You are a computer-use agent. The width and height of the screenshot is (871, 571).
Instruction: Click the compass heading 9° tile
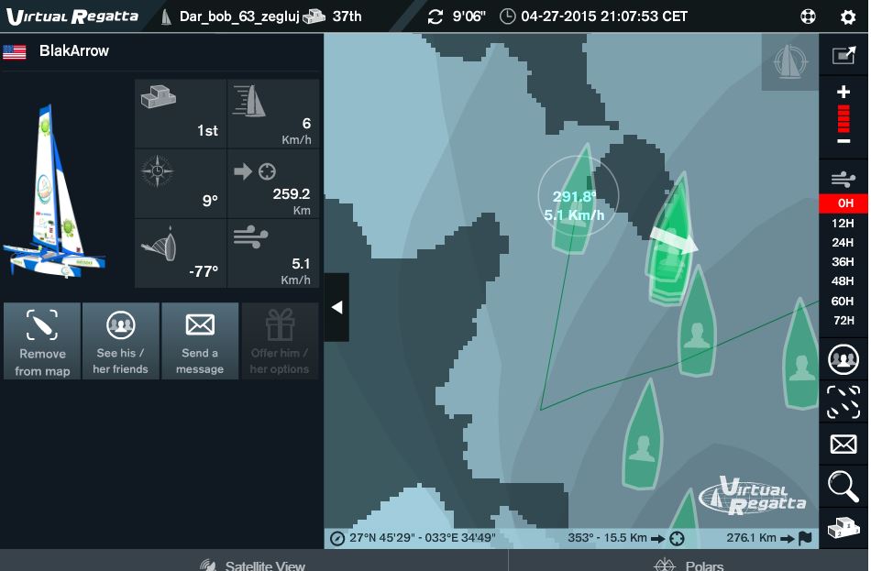pyautogui.click(x=181, y=184)
